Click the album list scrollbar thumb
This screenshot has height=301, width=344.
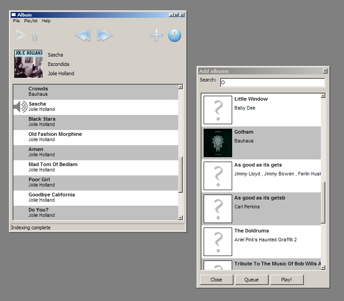(323, 203)
